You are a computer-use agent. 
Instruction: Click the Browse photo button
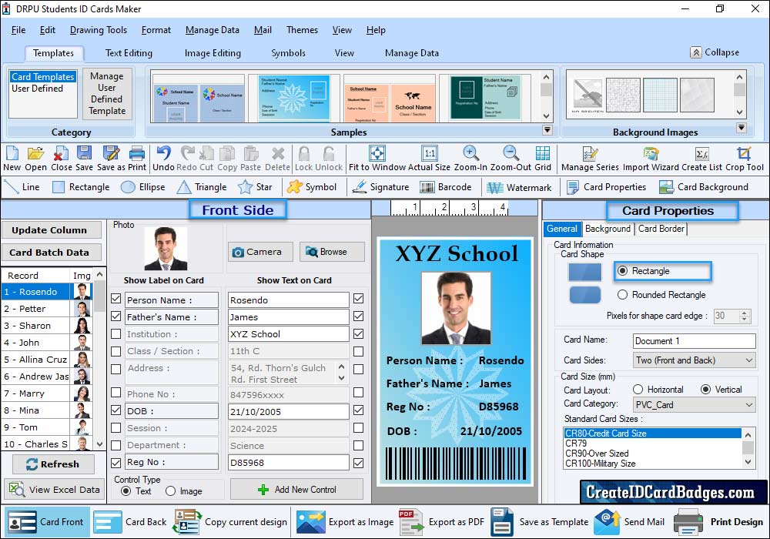(332, 252)
